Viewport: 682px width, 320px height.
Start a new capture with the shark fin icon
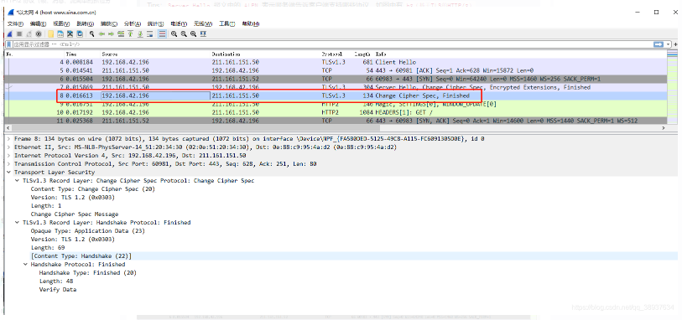tap(9, 34)
